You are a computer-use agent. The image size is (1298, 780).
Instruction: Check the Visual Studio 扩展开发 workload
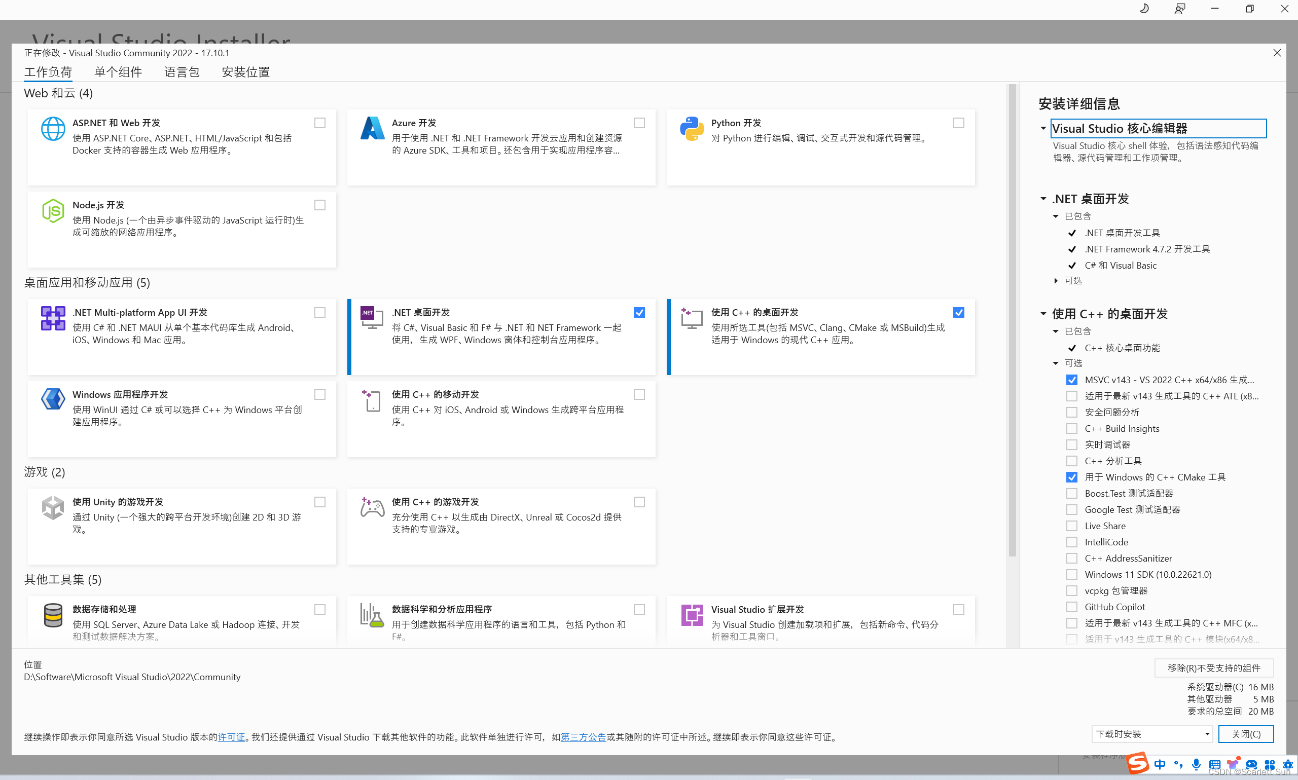(x=958, y=610)
